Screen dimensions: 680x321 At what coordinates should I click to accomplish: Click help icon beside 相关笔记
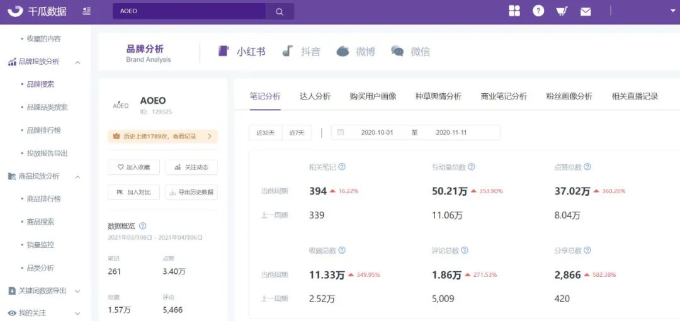tap(342, 167)
